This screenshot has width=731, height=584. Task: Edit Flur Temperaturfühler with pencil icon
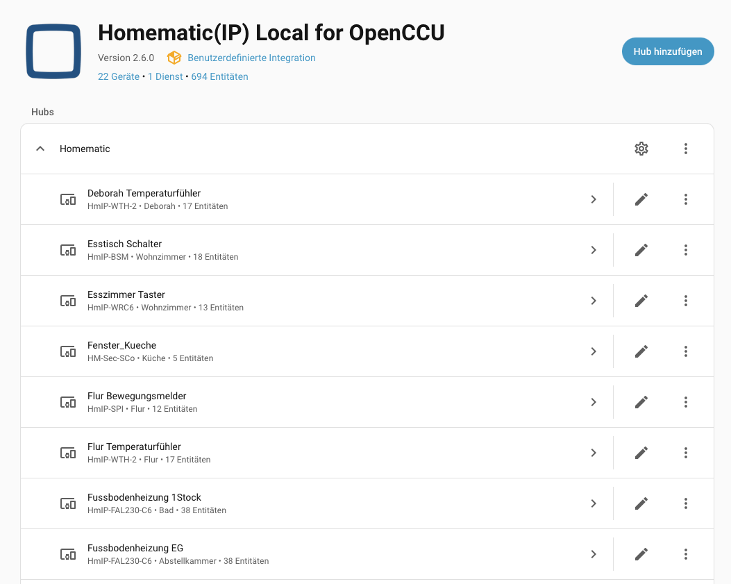[641, 453]
